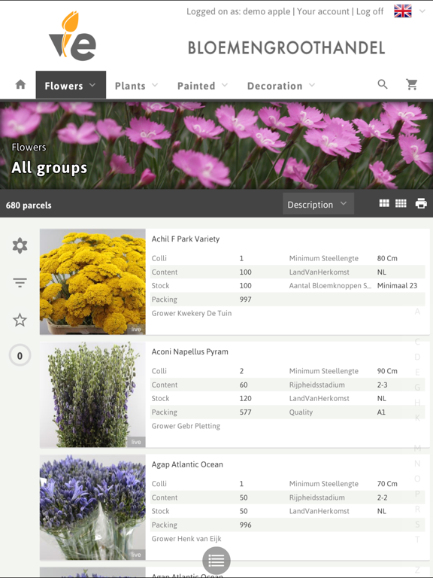Expand the language selector chevron
The height and width of the screenshot is (578, 433).
(422, 11)
